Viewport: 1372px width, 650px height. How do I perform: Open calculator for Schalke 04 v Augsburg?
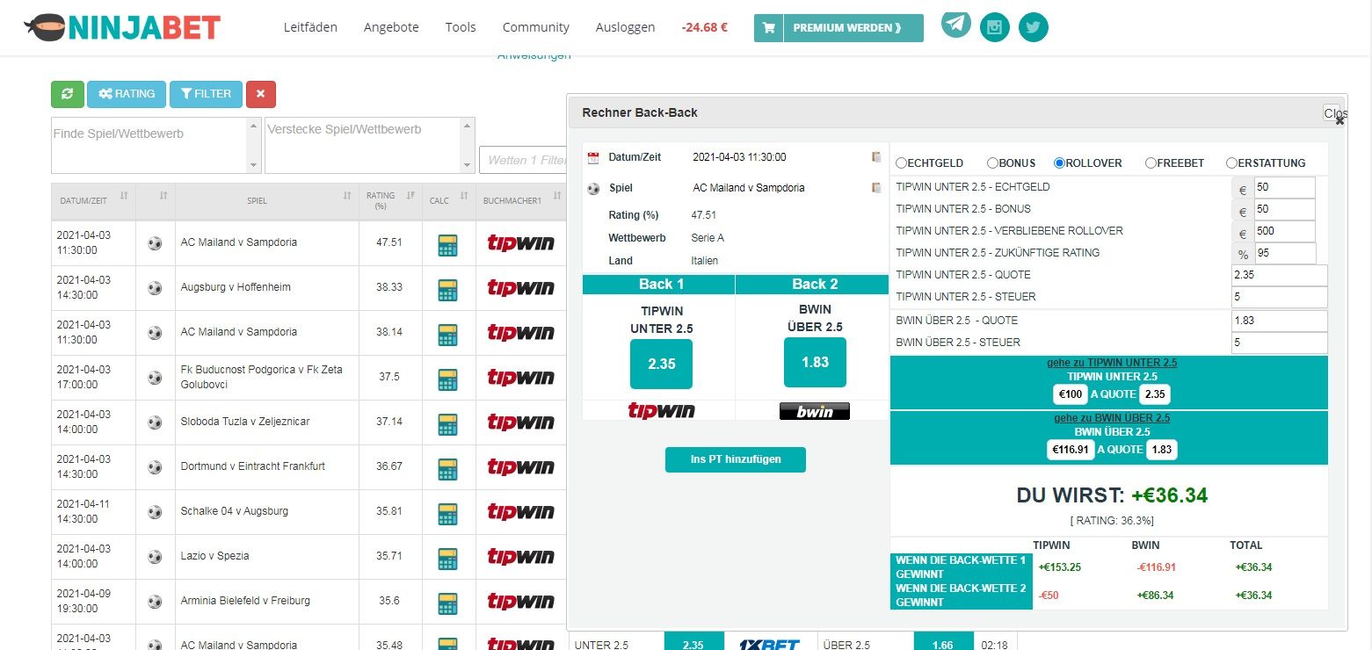coord(448,512)
